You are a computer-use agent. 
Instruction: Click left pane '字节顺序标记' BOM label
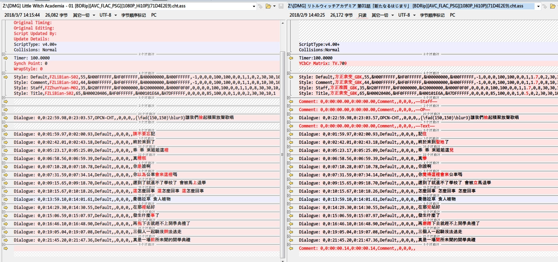point(134,15)
